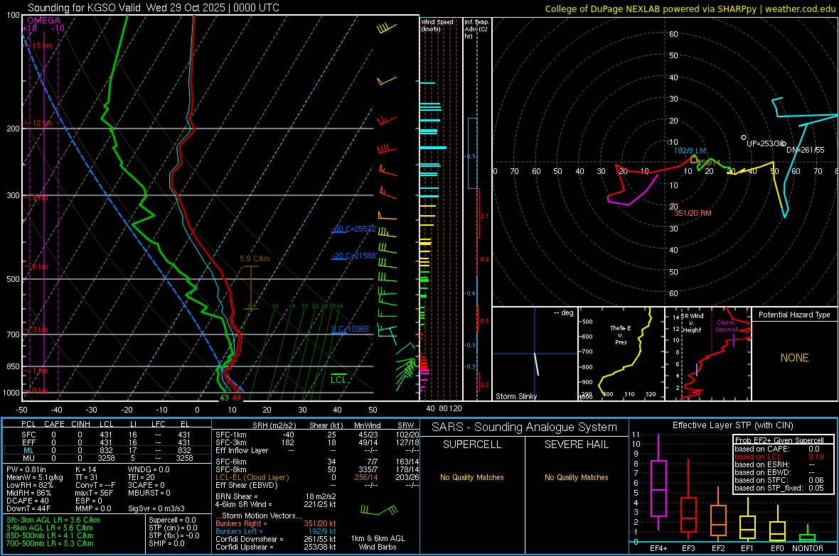The height and width of the screenshot is (556, 839).
Task: Click the -30 C=25522' level label
Action: click(x=353, y=229)
